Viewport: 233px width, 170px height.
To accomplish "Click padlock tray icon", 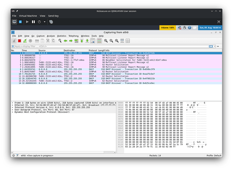I will 184,28.
